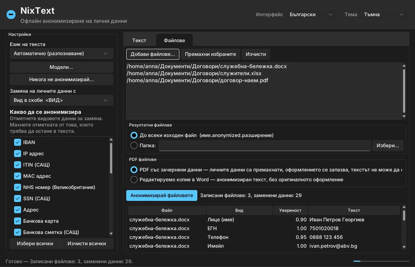
Task: Toggle the Адрес checkbox
Action: [18, 210]
